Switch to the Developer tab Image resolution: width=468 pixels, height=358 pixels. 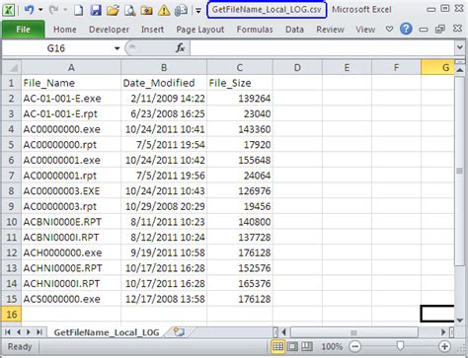click(x=109, y=30)
